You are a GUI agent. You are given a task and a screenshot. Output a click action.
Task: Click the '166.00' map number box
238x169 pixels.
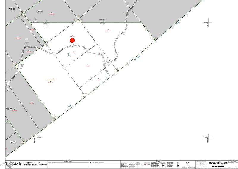click(x=233, y=162)
